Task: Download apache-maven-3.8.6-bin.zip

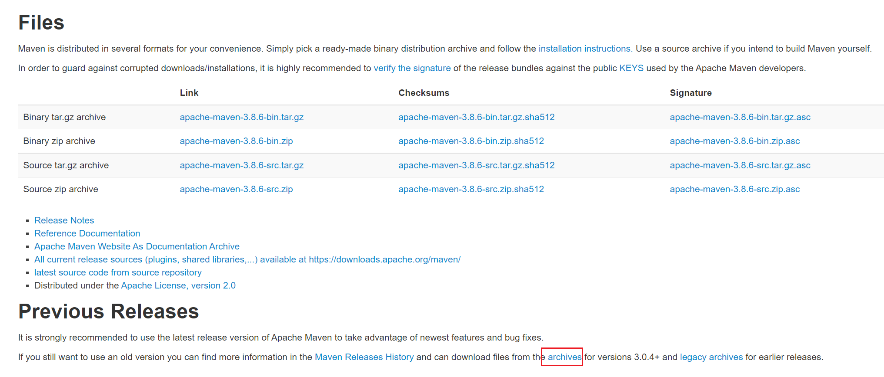Action: [x=237, y=141]
